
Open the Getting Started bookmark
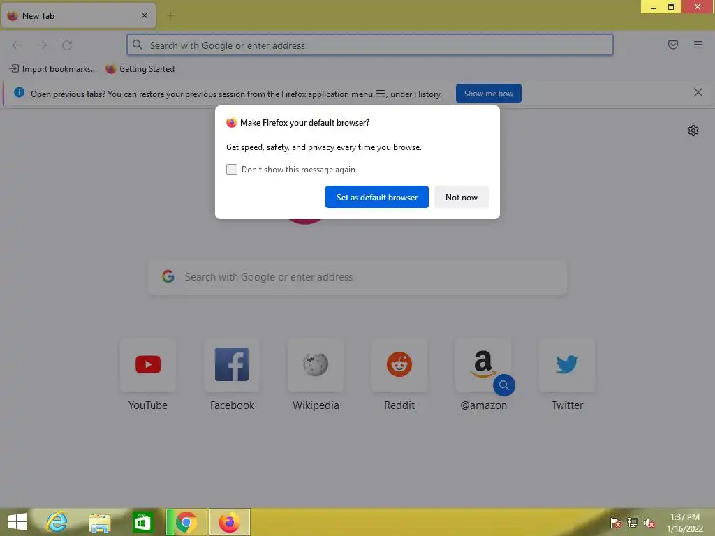pos(140,69)
